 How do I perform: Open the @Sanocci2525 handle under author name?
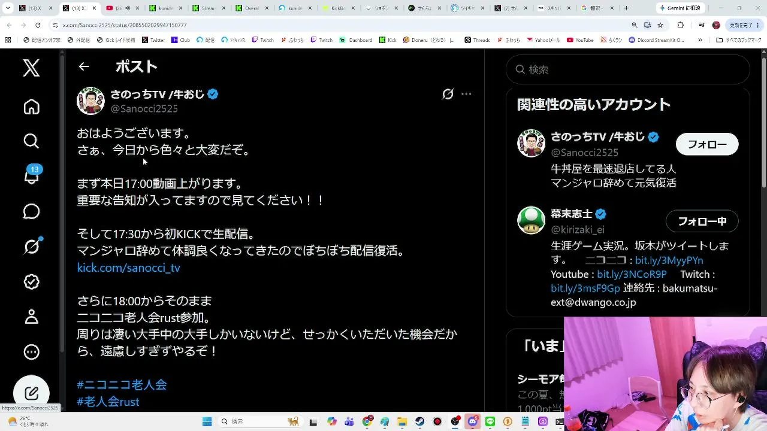144,109
